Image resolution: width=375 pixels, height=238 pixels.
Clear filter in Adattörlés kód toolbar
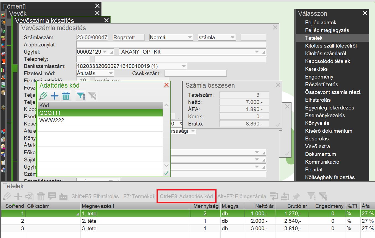[x=92, y=96]
